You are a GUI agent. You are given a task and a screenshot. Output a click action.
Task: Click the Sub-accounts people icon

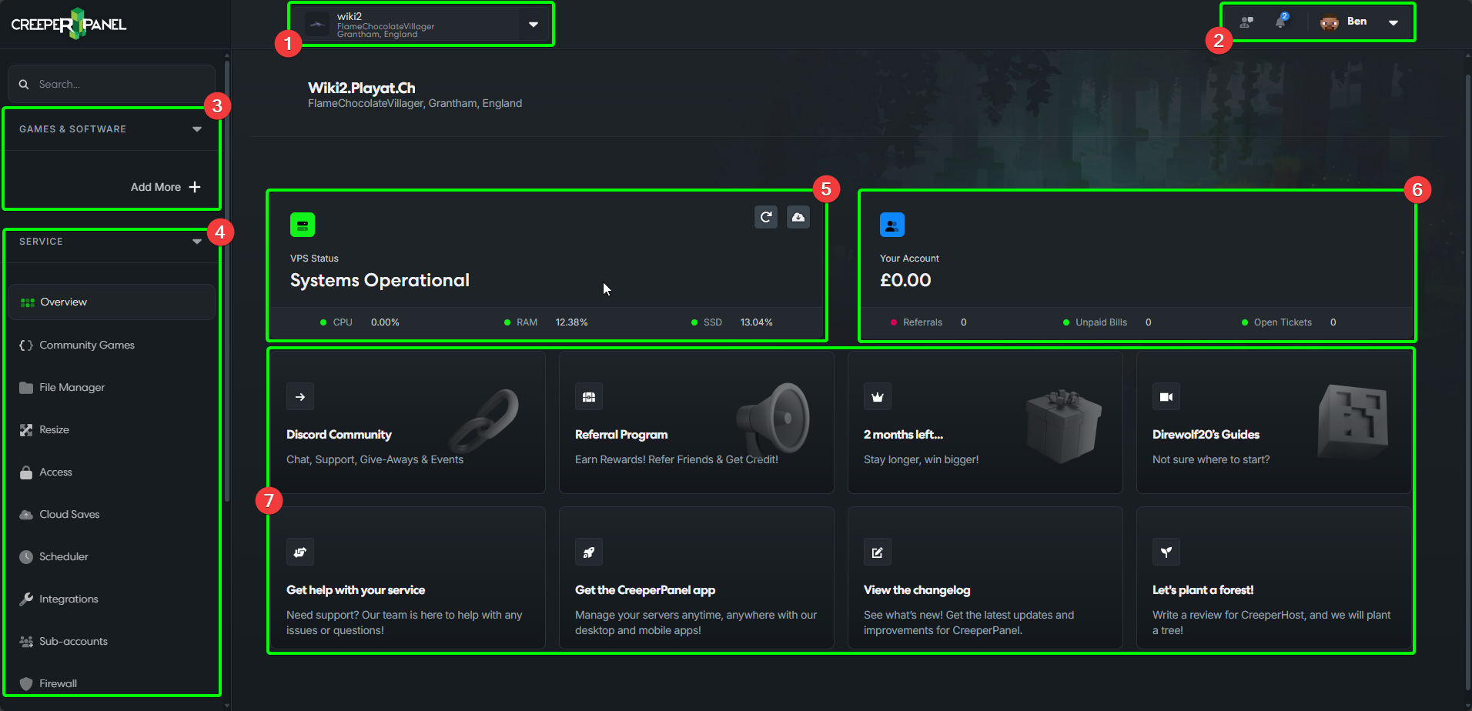[26, 642]
